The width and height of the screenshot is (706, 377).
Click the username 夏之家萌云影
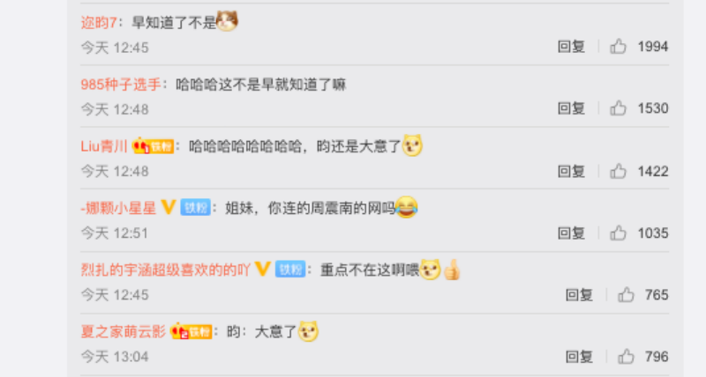124,331
